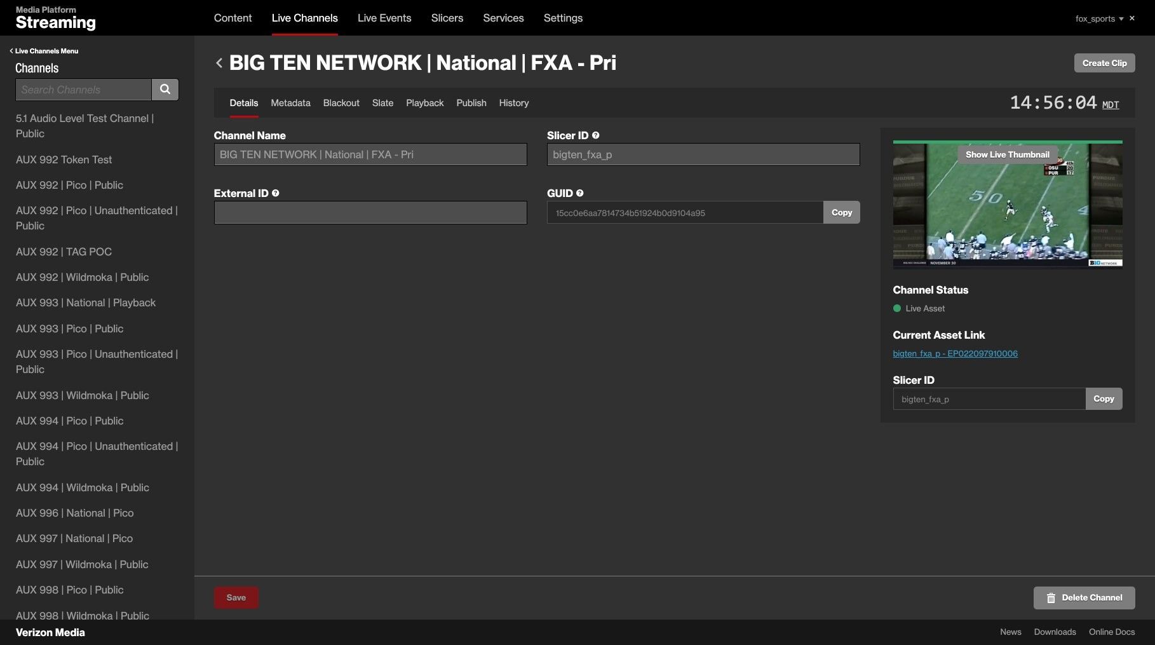1155x645 pixels.
Task: Select AUX 992 Token Test channel
Action: click(x=64, y=160)
